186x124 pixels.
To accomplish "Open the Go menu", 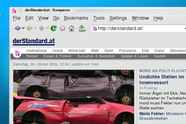I will pyautogui.click(x=56, y=18).
